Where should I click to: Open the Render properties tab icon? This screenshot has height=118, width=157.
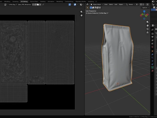152,34
